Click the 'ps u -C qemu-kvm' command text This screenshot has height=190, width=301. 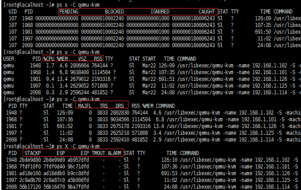[74, 52]
